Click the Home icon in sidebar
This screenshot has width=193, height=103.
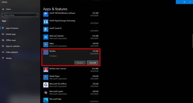pos(3,9)
